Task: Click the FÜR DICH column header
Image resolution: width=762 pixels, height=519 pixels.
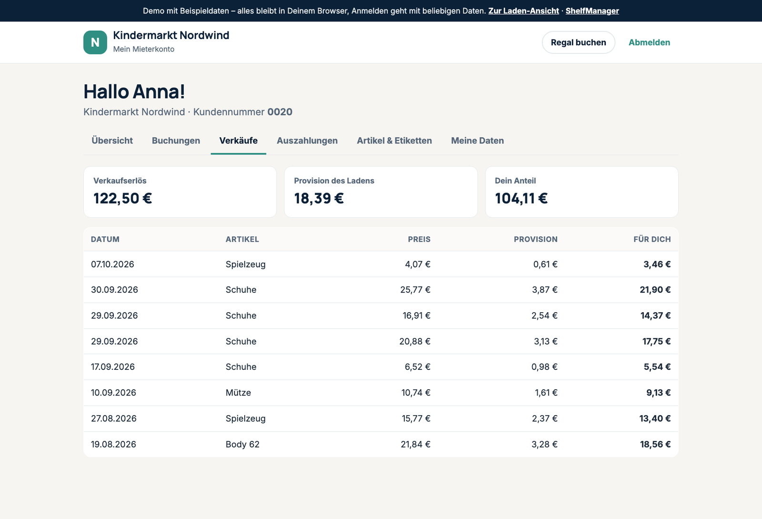Action: tap(652, 239)
